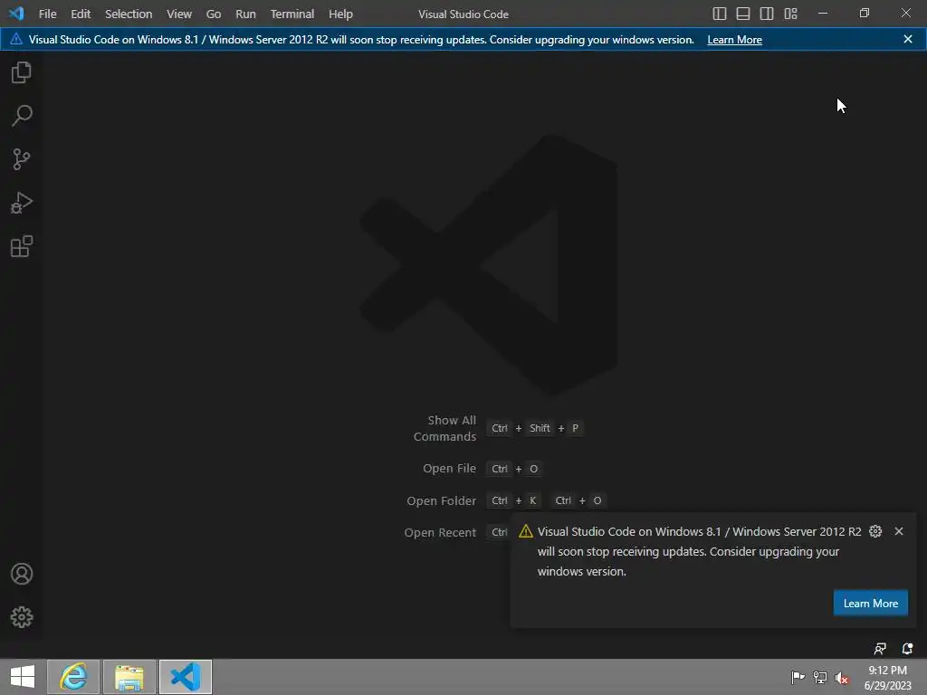Open File Explorer from taskbar
This screenshot has width=927, height=695.
coord(129,677)
